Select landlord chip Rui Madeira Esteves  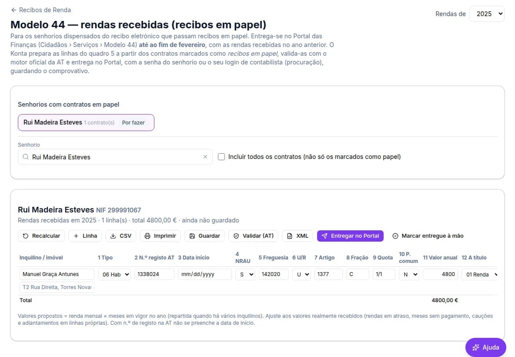pyautogui.click(x=86, y=123)
